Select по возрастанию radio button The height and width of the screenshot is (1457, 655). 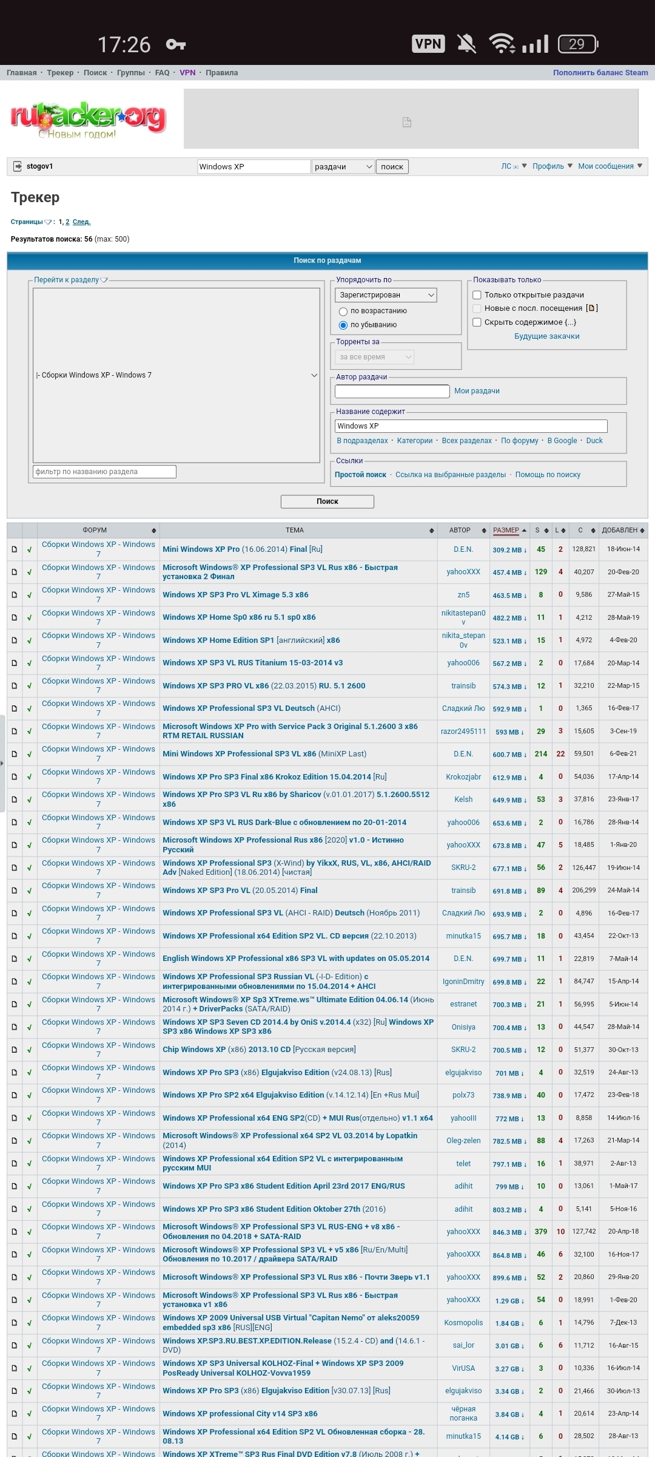tap(343, 311)
